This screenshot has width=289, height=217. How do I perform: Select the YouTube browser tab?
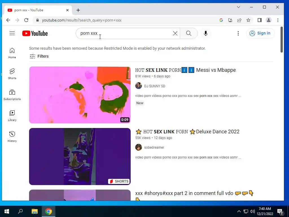point(38,10)
